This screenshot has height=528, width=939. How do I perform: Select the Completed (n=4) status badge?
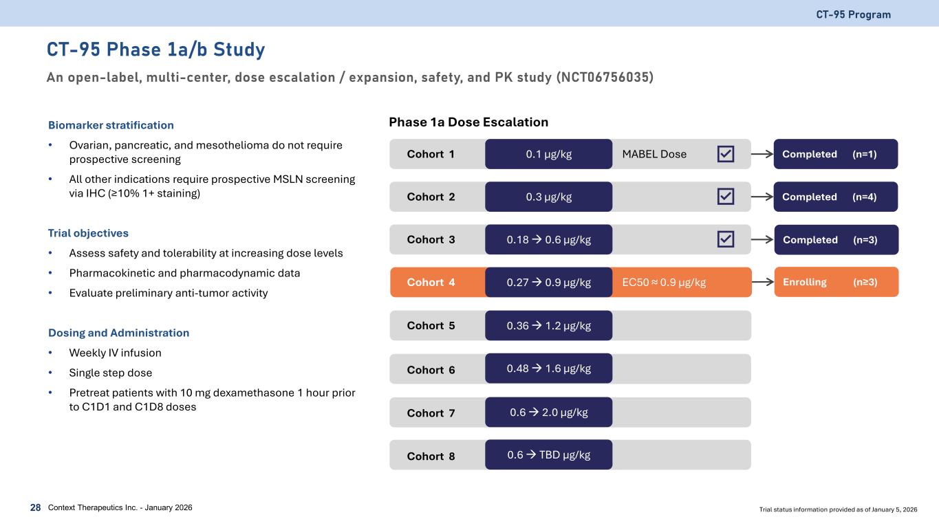835,197
